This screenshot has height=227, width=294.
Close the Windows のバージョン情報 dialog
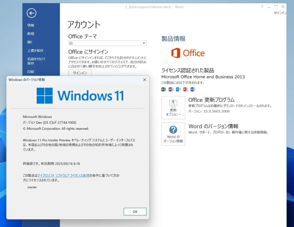coord(145,80)
